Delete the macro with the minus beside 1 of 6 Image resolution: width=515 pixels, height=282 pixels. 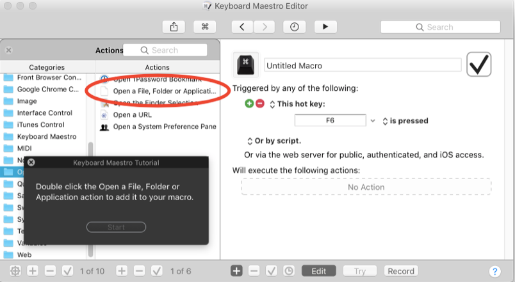point(139,271)
